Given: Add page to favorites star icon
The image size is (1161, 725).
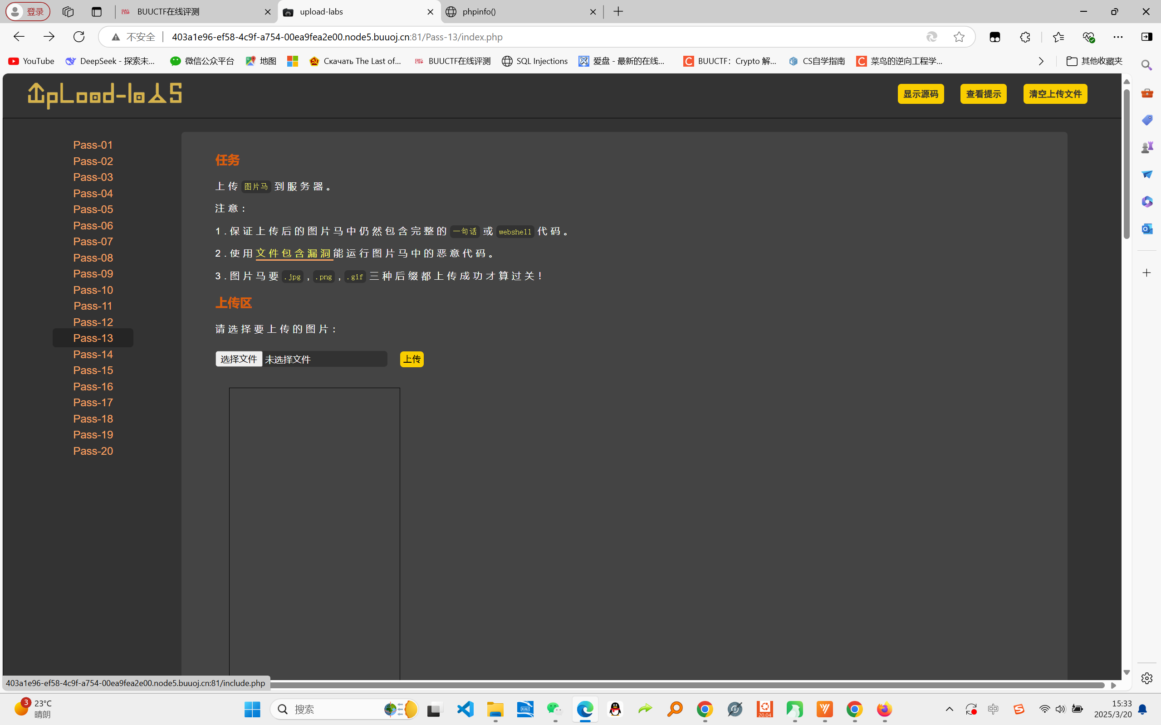Looking at the screenshot, I should point(959,37).
